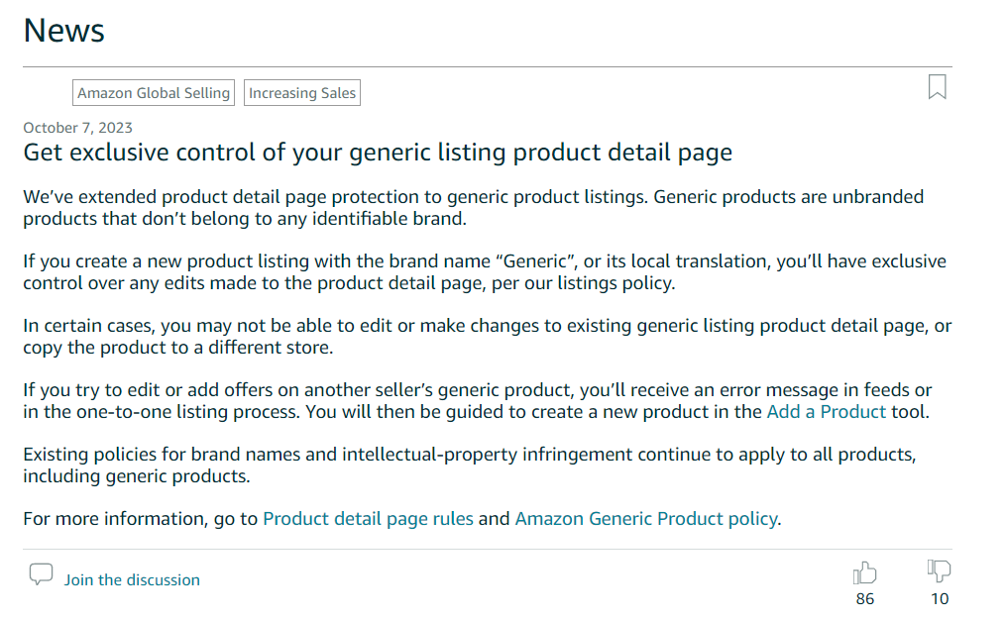Viewport: 1006px width, 620px height.
Task: Click the paragraph starting "If you create a new"
Action: (x=484, y=271)
